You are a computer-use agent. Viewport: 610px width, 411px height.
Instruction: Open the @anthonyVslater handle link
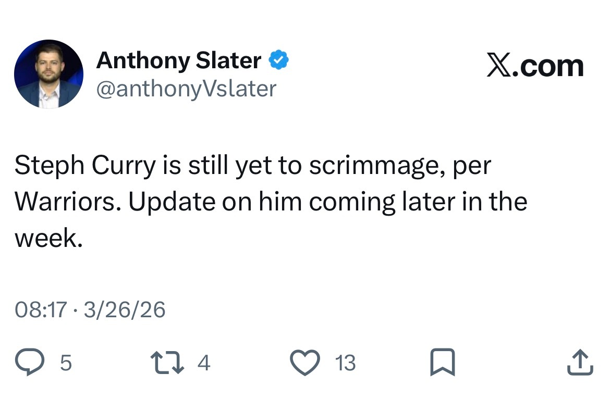(186, 89)
